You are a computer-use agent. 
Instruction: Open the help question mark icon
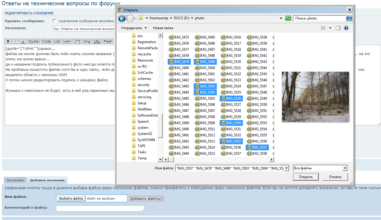click(x=346, y=28)
